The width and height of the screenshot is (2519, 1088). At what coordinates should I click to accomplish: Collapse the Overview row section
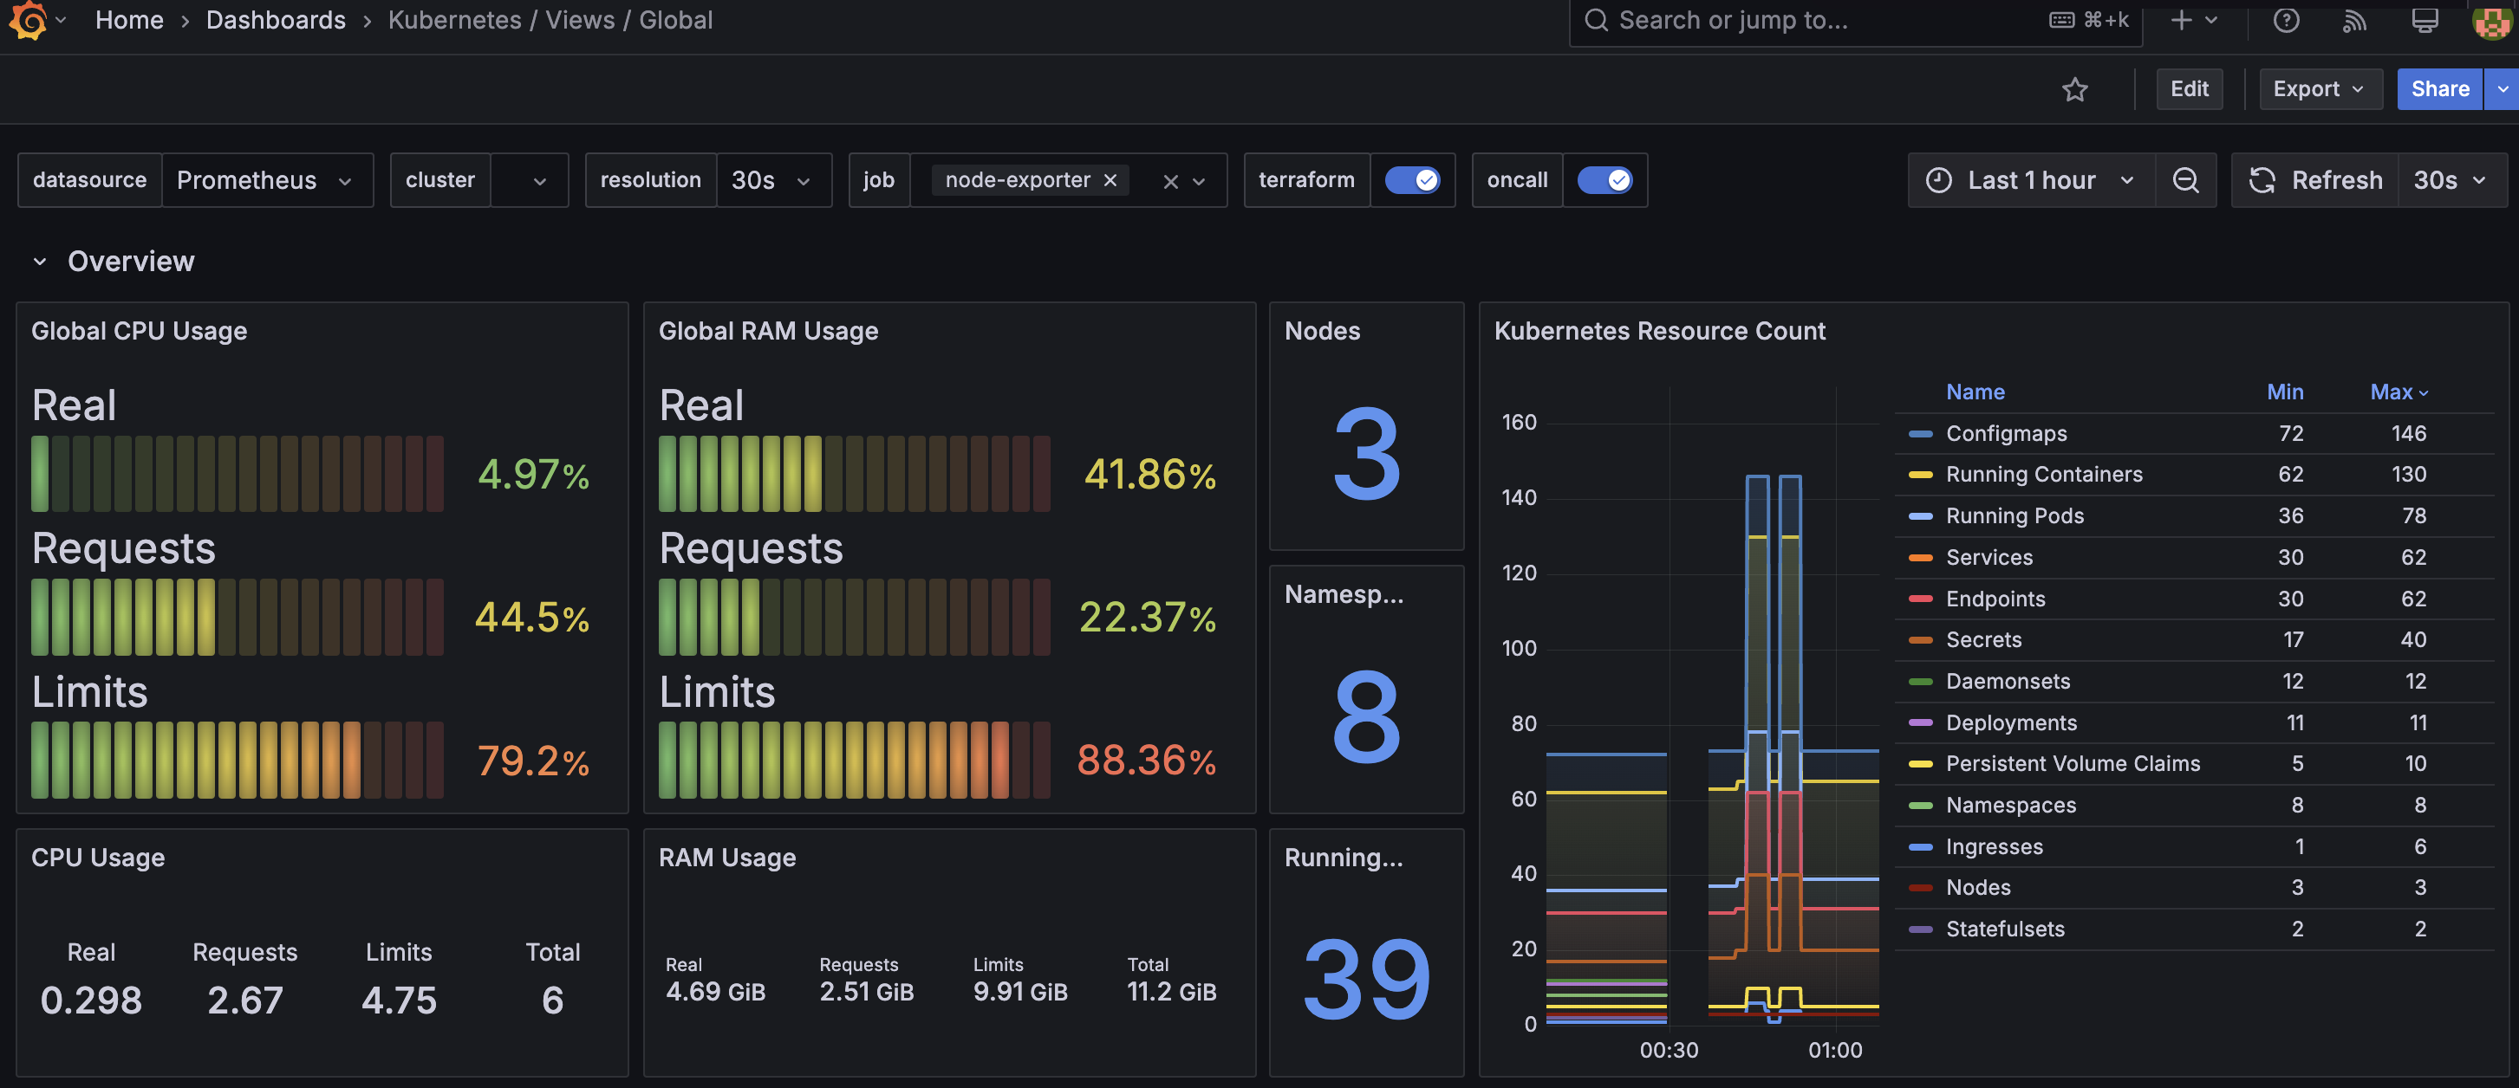pos(40,262)
